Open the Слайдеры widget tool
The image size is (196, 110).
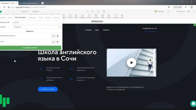coord(82,16)
